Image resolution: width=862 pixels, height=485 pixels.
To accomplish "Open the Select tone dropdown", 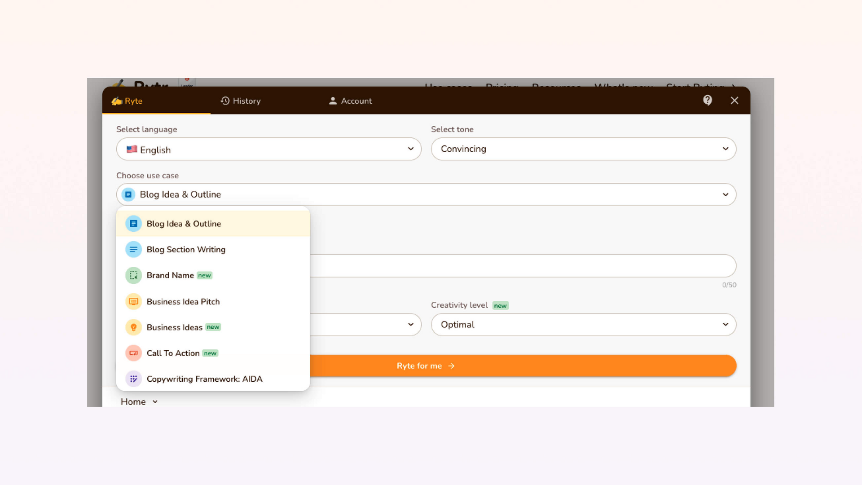I will pyautogui.click(x=583, y=149).
